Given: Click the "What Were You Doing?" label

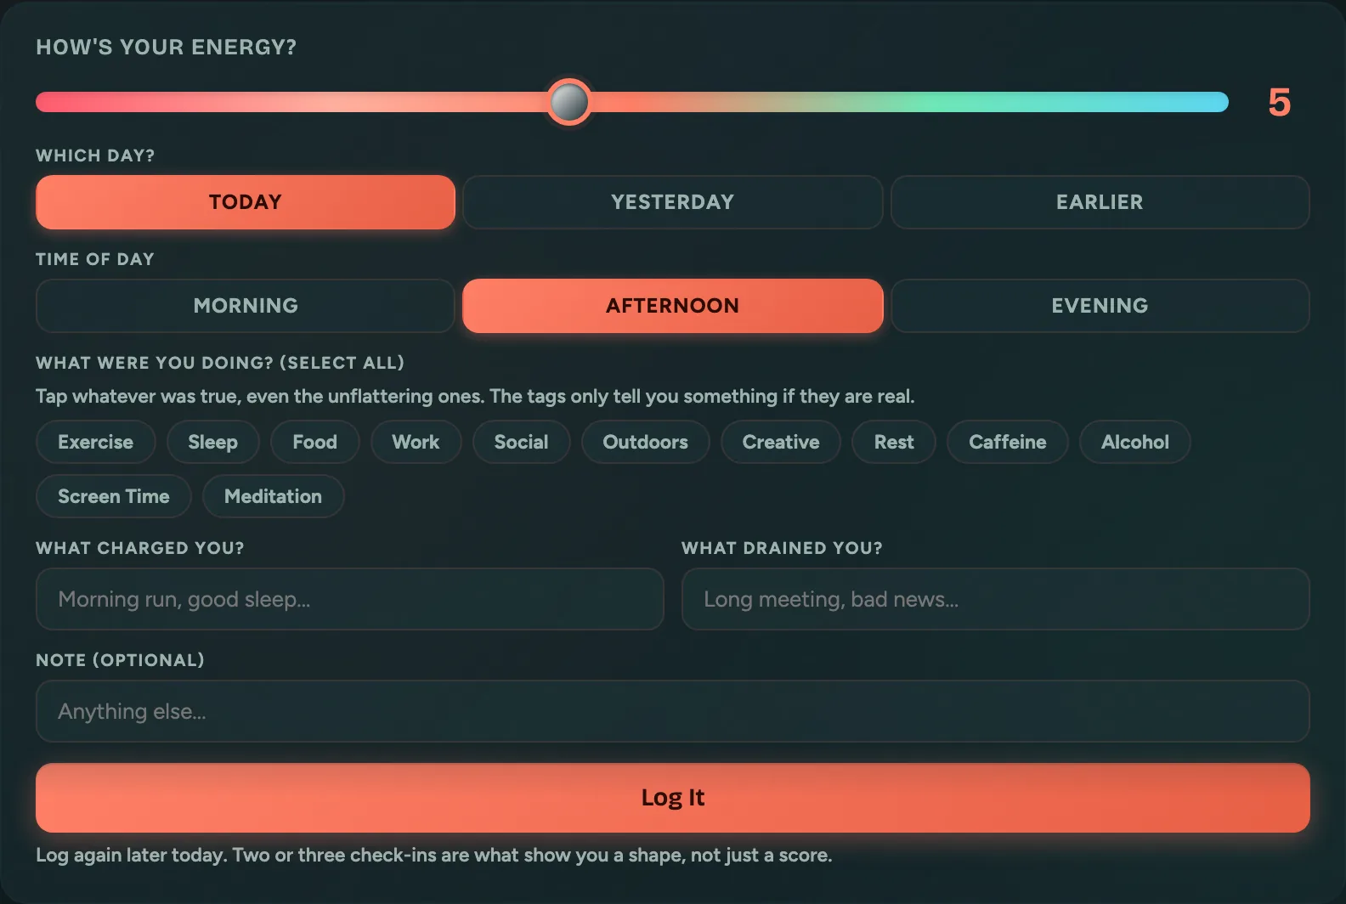Looking at the screenshot, I should coord(220,363).
